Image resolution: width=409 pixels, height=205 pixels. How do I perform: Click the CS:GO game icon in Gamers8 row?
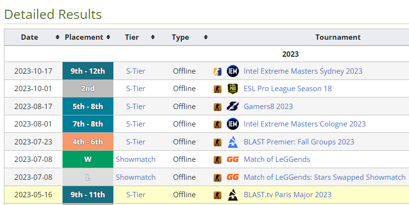[218, 107]
